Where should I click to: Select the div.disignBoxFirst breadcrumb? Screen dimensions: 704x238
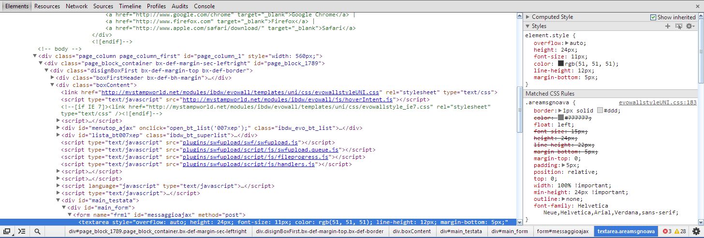point(320,232)
